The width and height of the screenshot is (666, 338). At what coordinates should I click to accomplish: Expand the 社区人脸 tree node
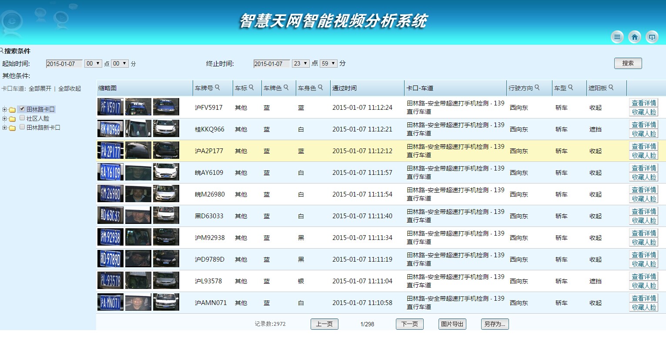click(x=4, y=118)
